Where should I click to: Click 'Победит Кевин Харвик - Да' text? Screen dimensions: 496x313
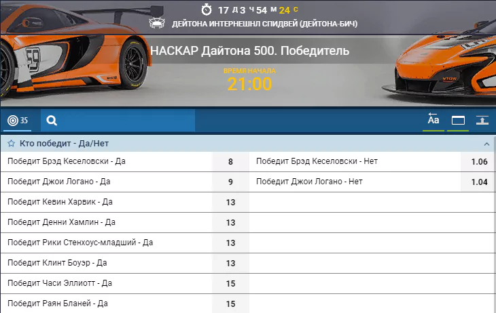pyautogui.click(x=60, y=202)
